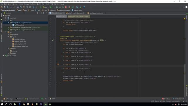Click the MainActivity breadcrumb in navigation bar
Screen dimensions: 188x106
(77, 10)
